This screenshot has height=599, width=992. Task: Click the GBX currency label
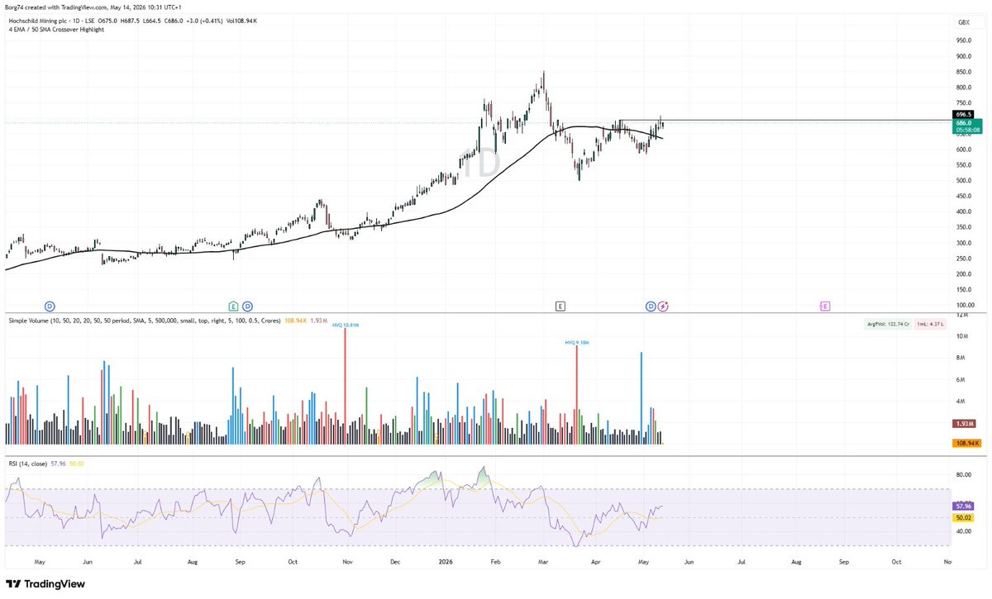tap(964, 22)
